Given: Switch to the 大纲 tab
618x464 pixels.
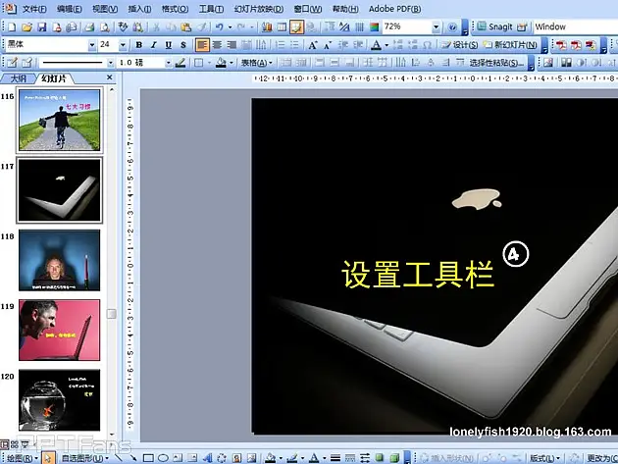Looking at the screenshot, I should (x=18, y=78).
